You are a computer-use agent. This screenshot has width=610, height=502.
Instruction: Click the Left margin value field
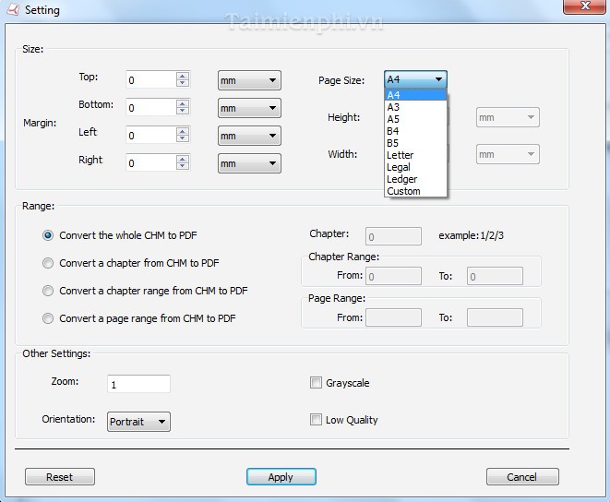pos(151,135)
